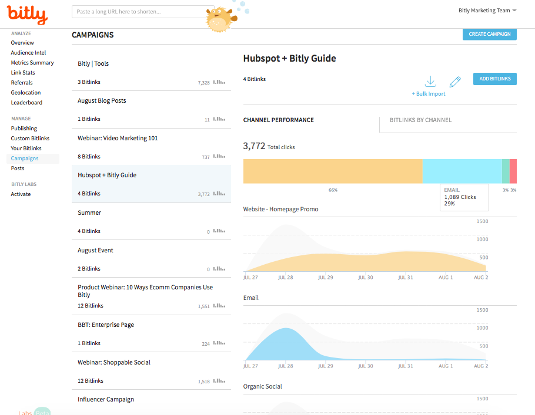The image size is (535, 415).
Task: Click the green segment of the clicks bar
Action: pyautogui.click(x=506, y=171)
